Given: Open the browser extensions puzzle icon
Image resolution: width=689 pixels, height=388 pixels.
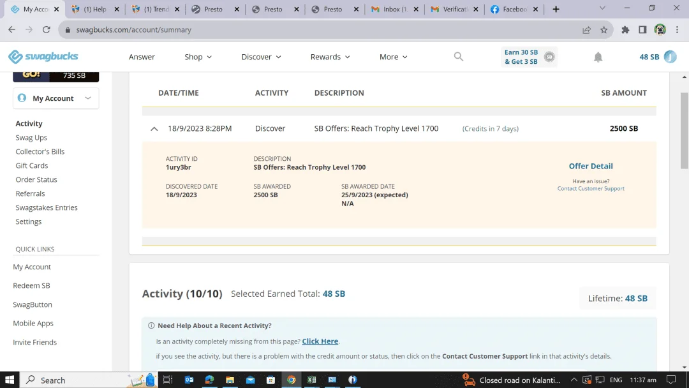Looking at the screenshot, I should click(625, 30).
